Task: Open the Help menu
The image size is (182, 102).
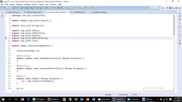Action: point(59,5)
